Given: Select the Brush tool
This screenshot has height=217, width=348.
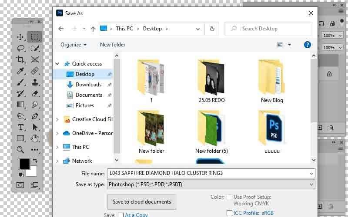Looking at the screenshot, I should (20, 82).
